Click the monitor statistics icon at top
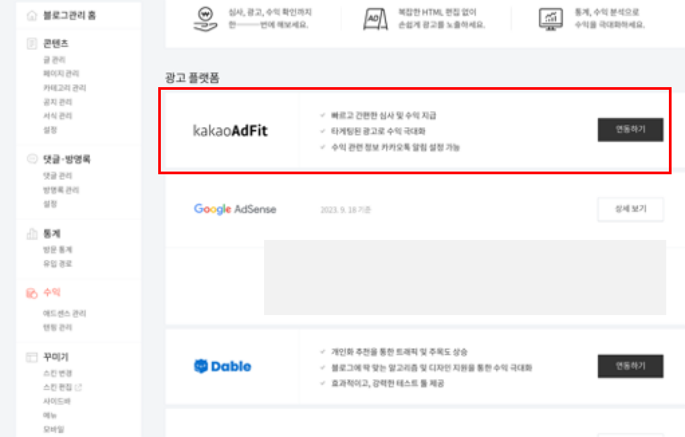The image size is (685, 437). tap(550, 19)
